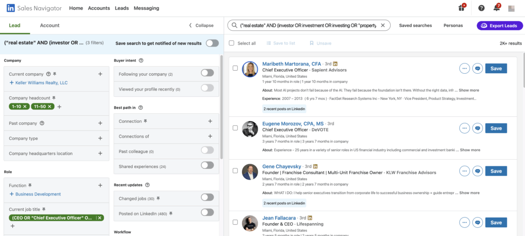Switch to the Account tab
The width and height of the screenshot is (525, 236).
click(x=50, y=26)
